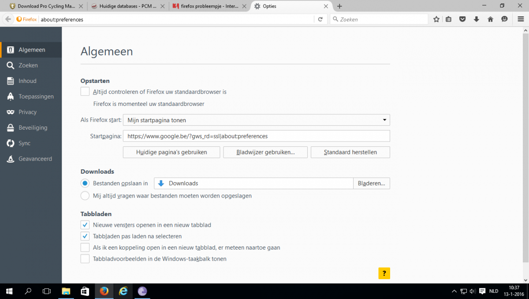Image resolution: width=529 pixels, height=299 pixels.
Task: Open the purple swirl app in taskbar
Action: click(142, 291)
